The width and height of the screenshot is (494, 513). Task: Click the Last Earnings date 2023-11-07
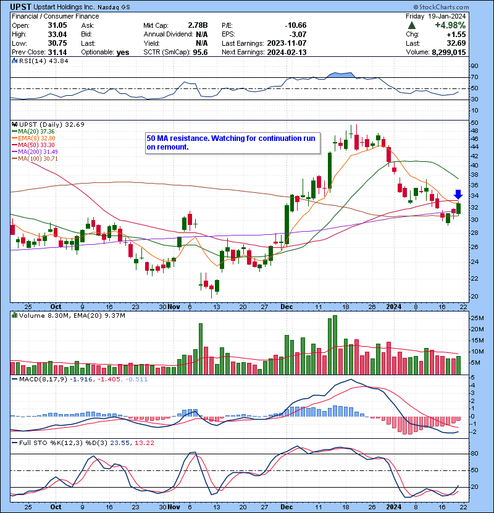[x=287, y=43]
